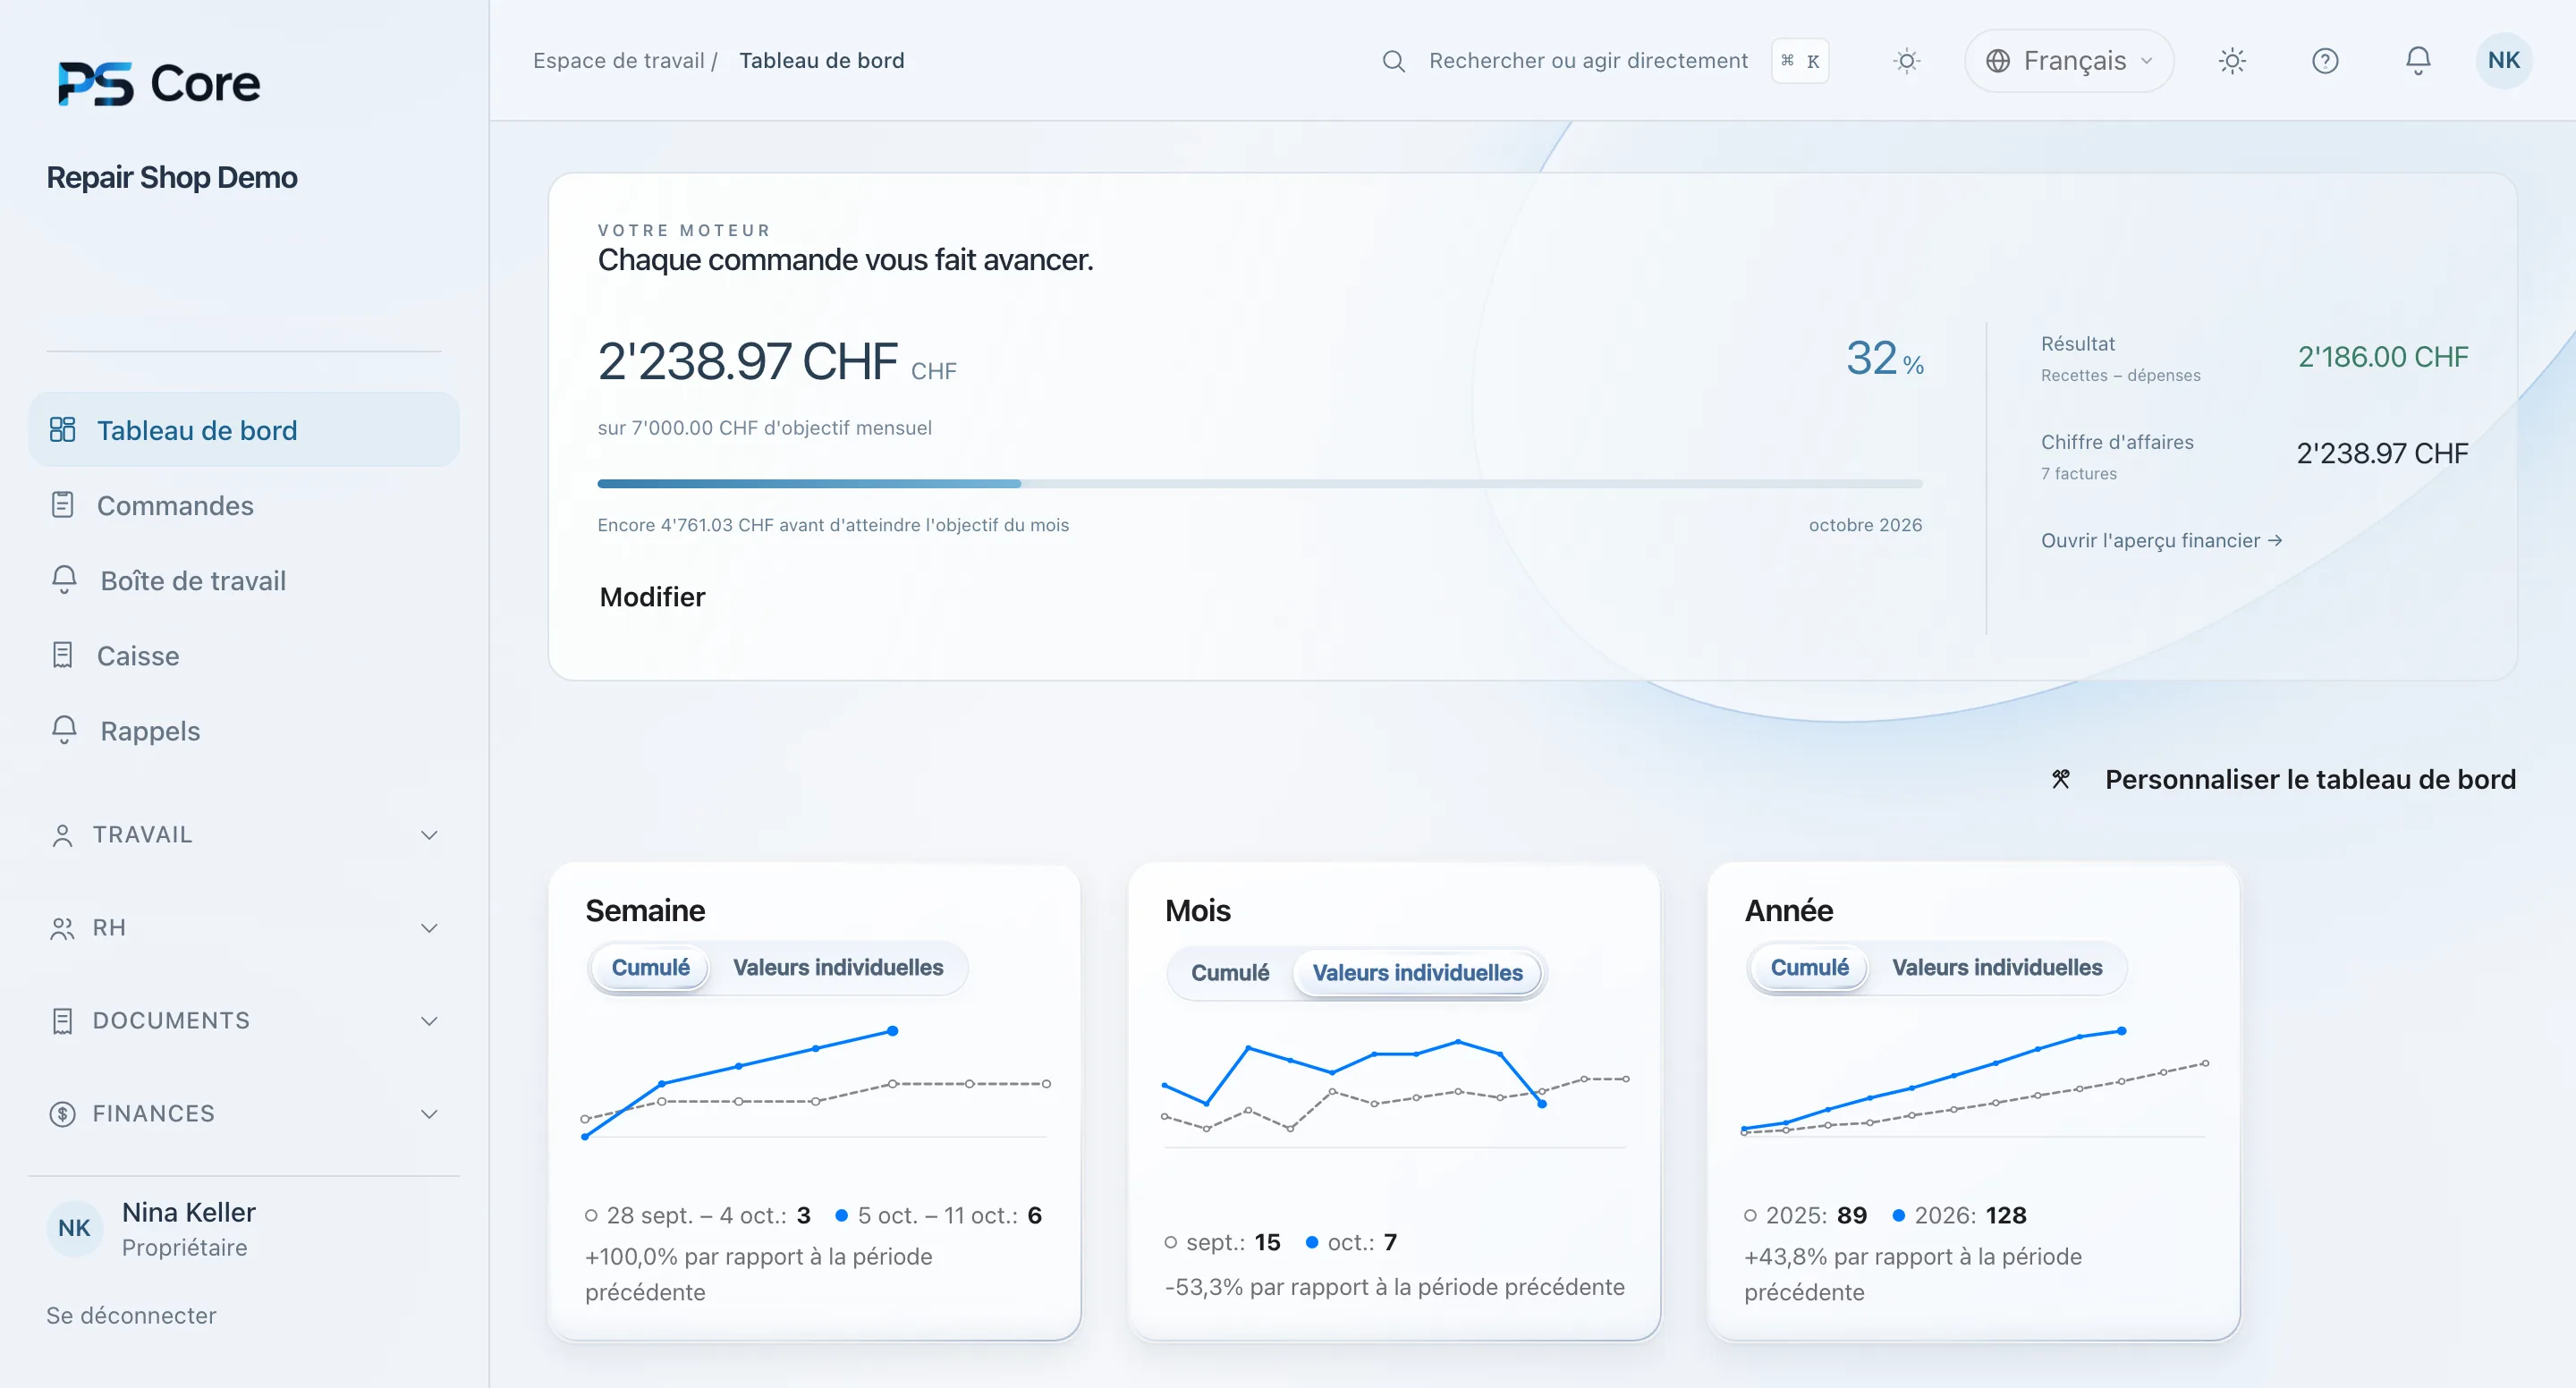Viewport: 2576px width, 1388px height.
Task: Click the TRAVAIL person icon
Action: click(x=62, y=835)
